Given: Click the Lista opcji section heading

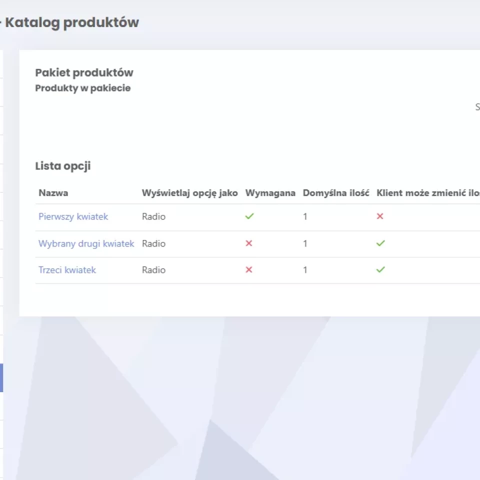Looking at the screenshot, I should [x=62, y=166].
